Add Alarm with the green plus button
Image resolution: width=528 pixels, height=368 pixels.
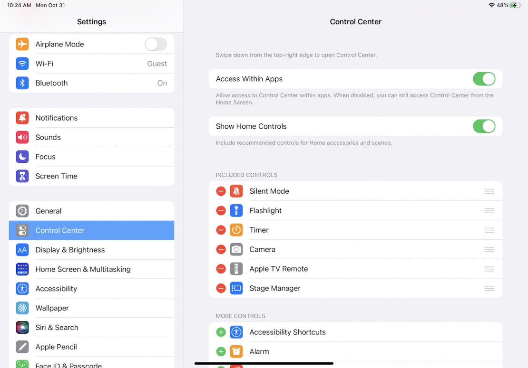220,351
